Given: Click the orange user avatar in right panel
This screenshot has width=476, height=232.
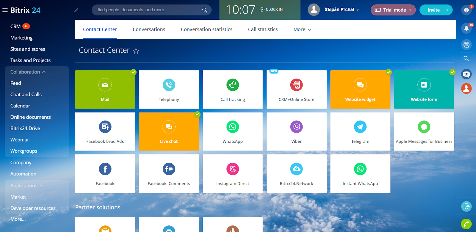Looking at the screenshot, I should pyautogui.click(x=466, y=89).
